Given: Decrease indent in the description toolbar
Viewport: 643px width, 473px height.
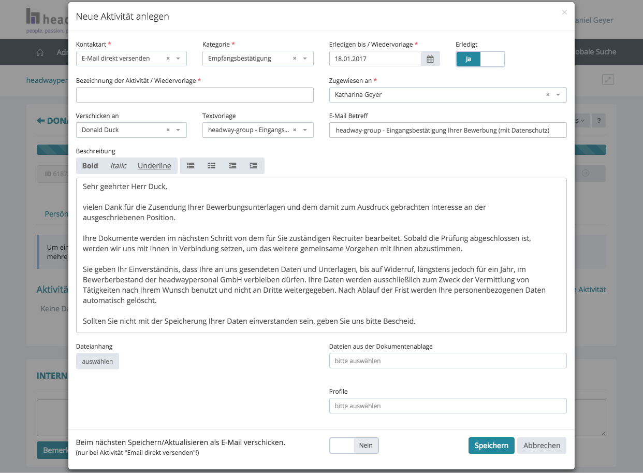Looking at the screenshot, I should tap(233, 166).
